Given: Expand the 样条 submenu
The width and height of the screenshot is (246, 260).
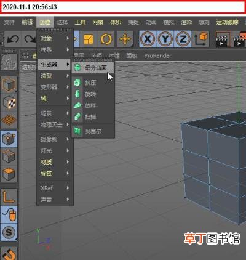Looking at the screenshot, I should point(55,50).
